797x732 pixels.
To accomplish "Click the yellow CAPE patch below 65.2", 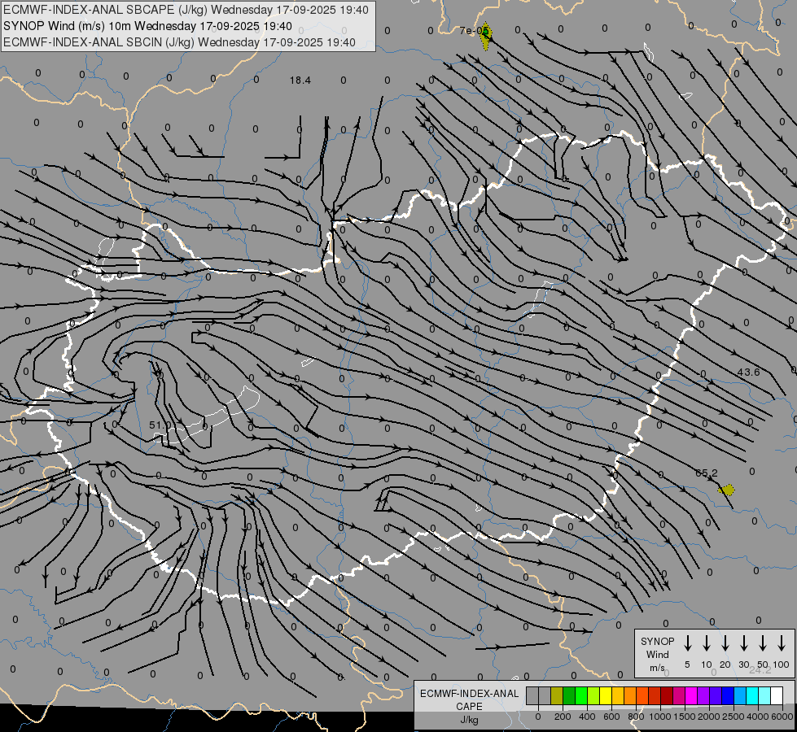I will click(728, 490).
